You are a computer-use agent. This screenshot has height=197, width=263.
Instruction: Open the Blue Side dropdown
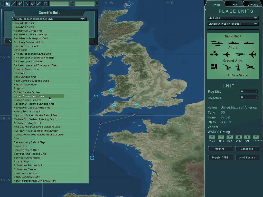[x=233, y=18]
